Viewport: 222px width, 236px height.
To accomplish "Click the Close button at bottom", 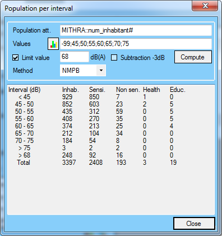I will 194,223.
